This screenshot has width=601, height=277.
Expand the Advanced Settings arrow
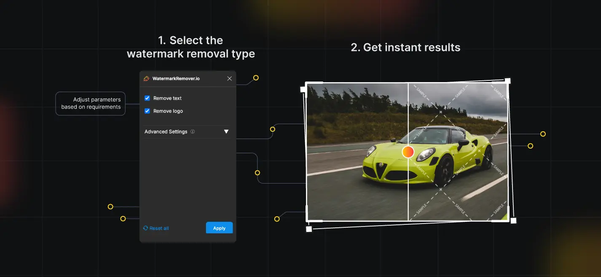pyautogui.click(x=226, y=132)
